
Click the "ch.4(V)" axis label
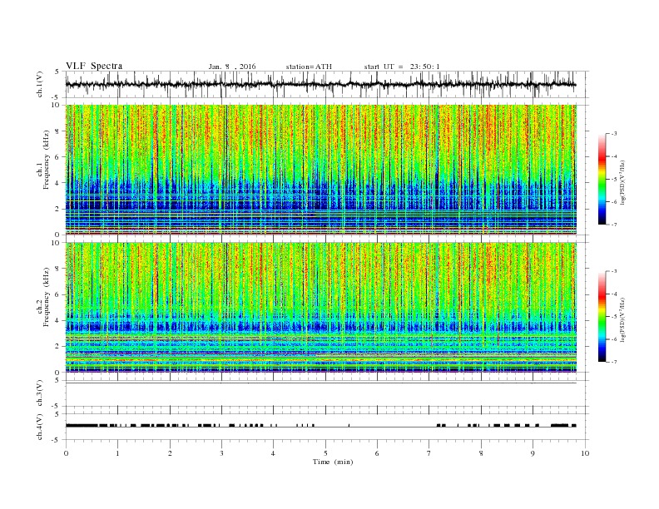click(x=40, y=427)
